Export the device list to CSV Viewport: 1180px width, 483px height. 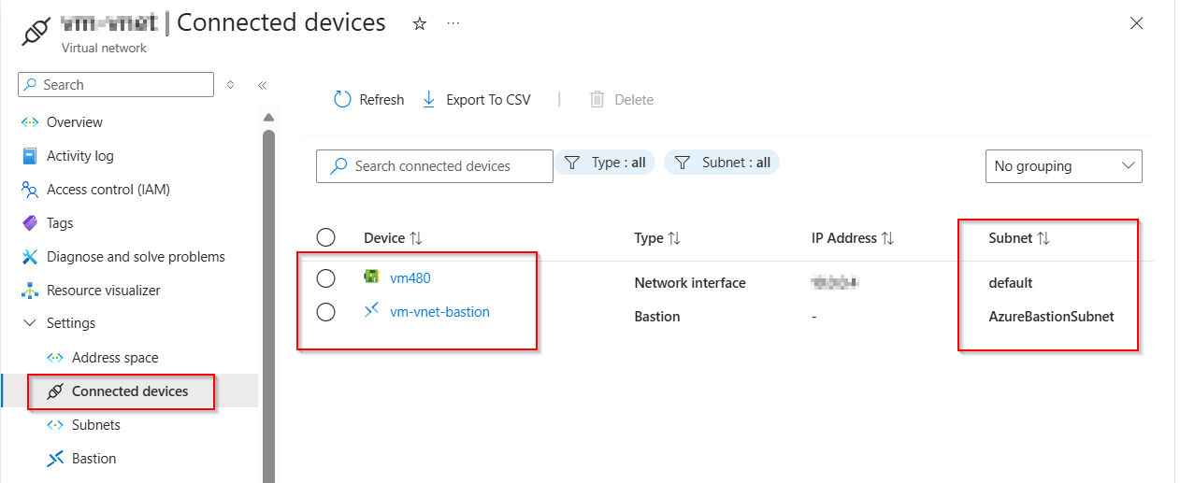click(x=477, y=99)
